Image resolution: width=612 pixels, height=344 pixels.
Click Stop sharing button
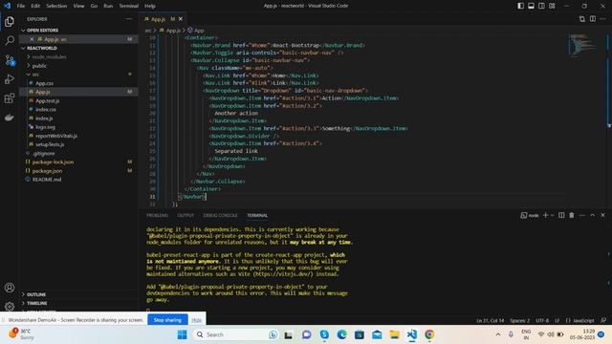[167, 320]
